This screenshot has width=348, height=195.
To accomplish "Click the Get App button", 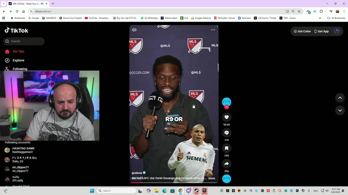I will pos(321,31).
